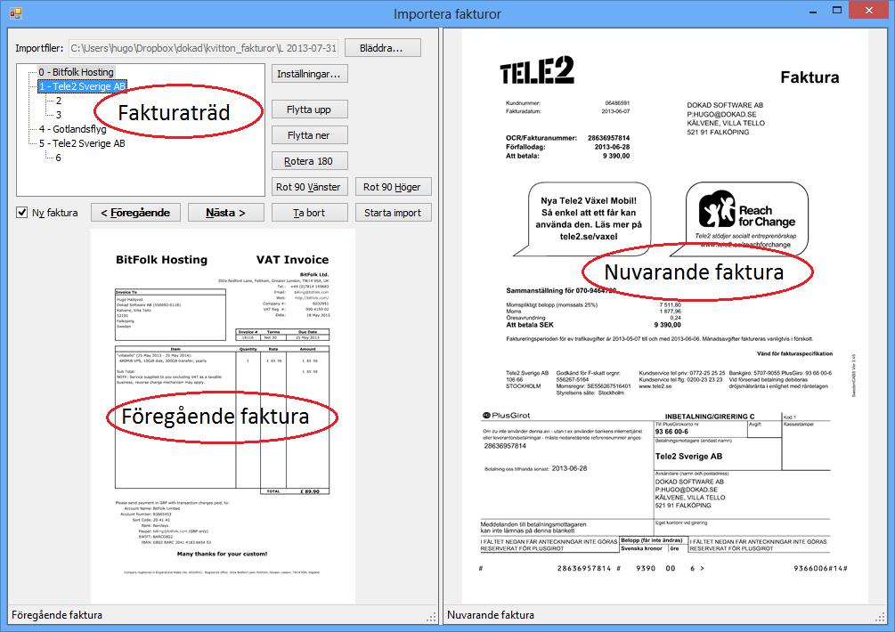Click the PlusGirot logo on the slip
The width and height of the screenshot is (895, 632).
[507, 415]
